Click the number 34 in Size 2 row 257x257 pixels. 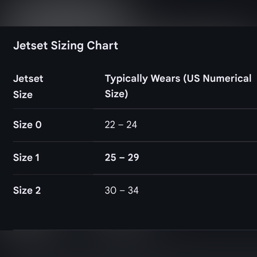pos(133,190)
